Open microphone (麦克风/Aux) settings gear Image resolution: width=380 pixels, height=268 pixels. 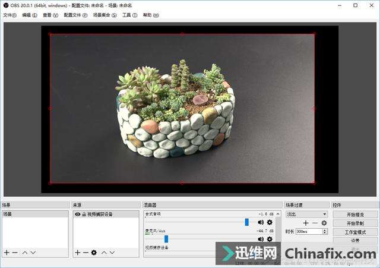point(270,239)
